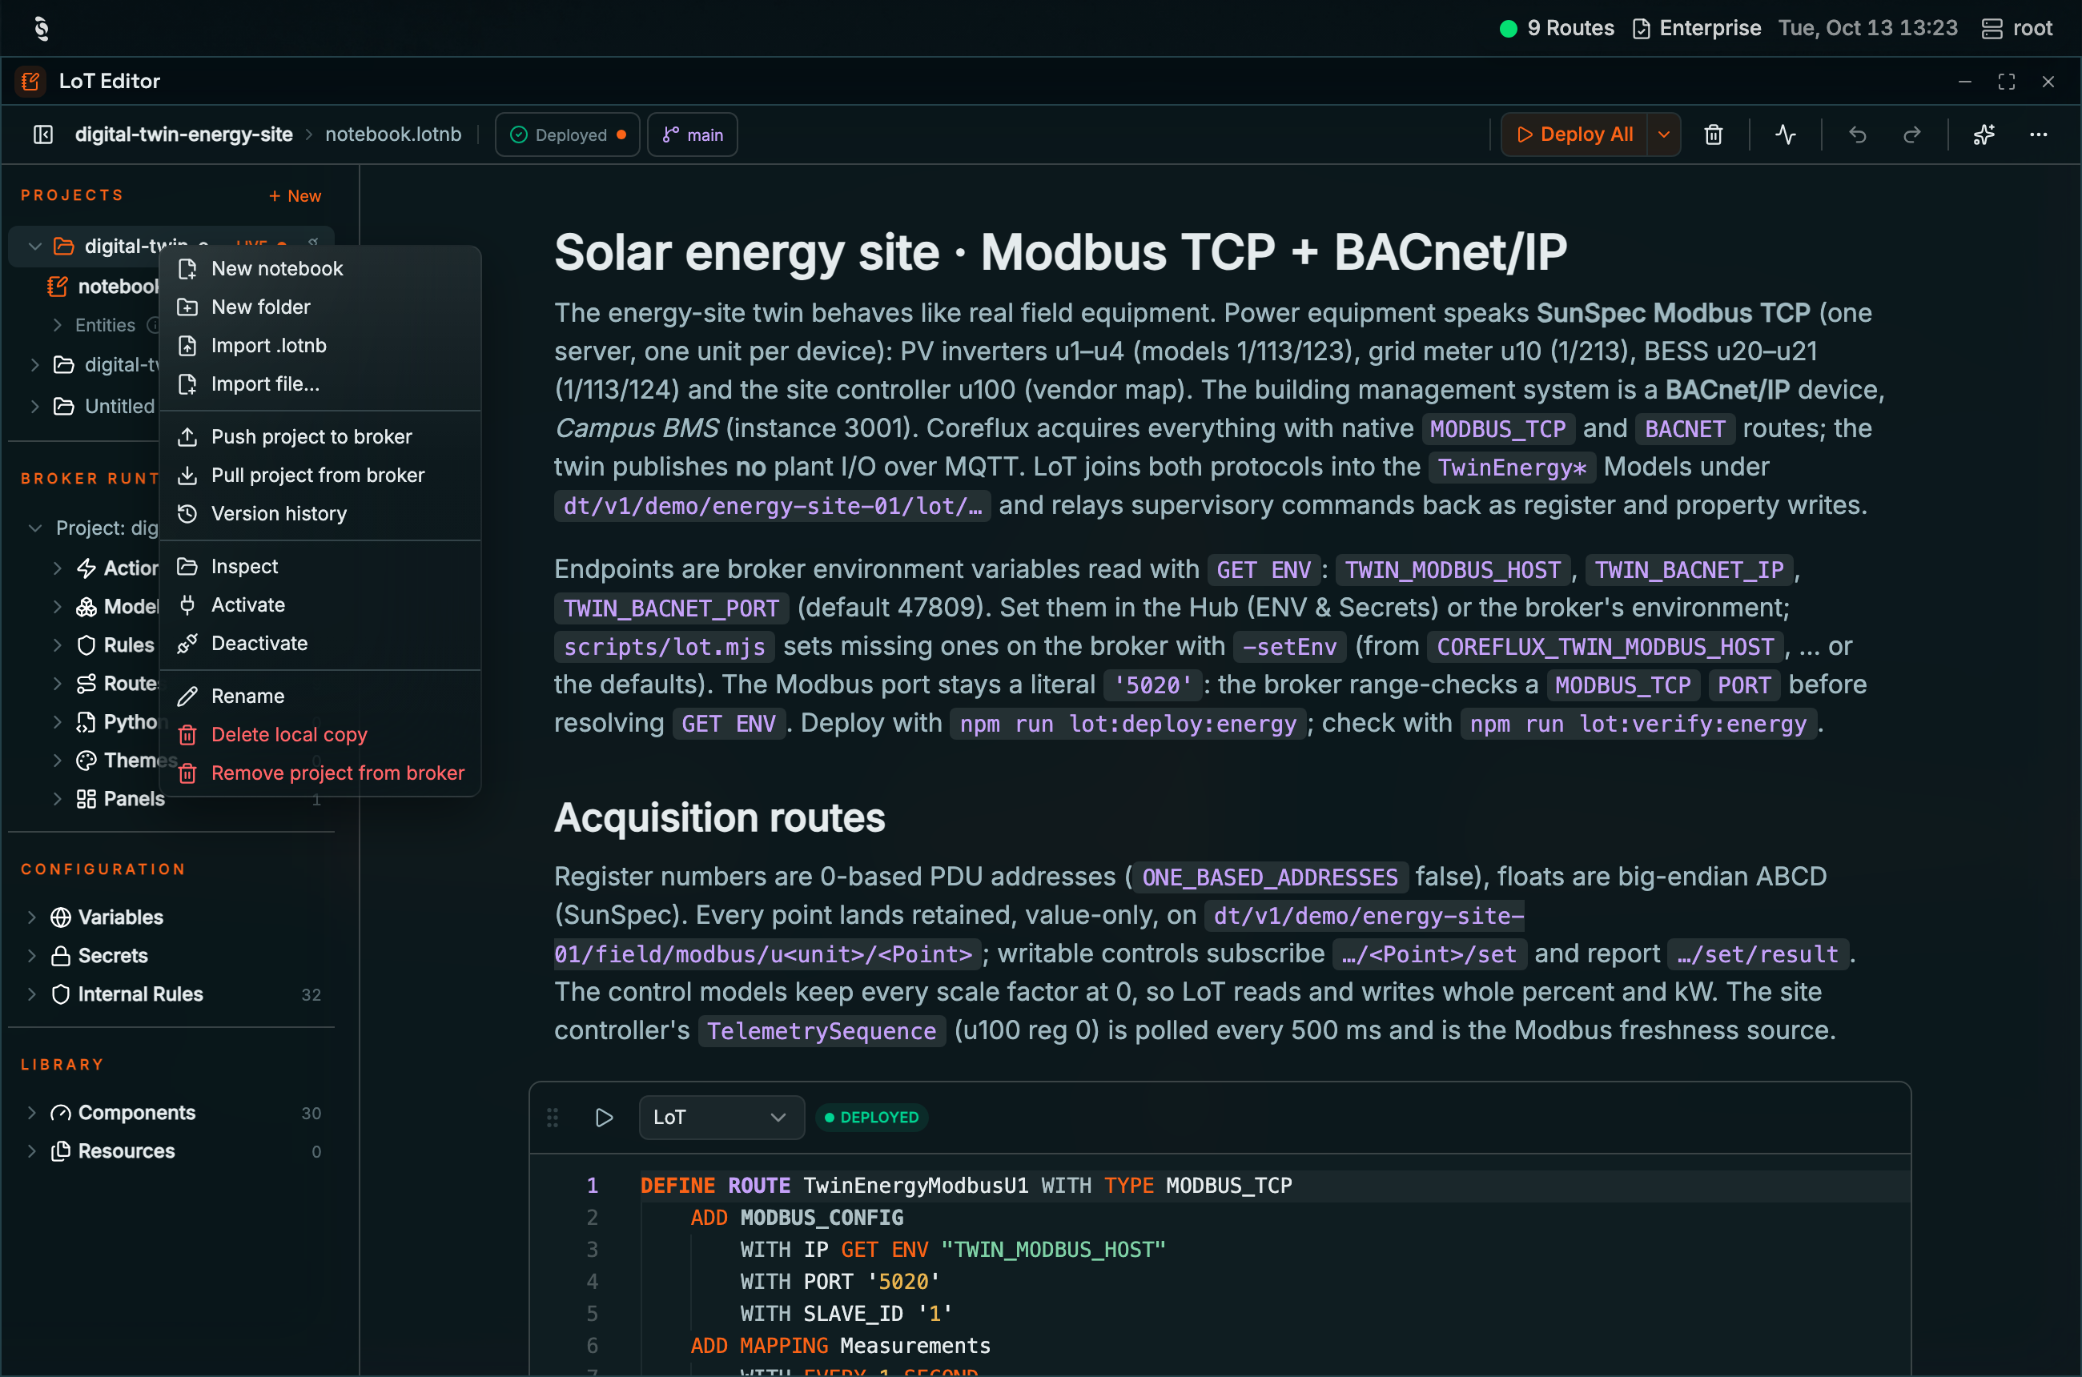This screenshot has width=2082, height=1377.
Task: Open the LoT language dropdown
Action: tap(721, 1117)
